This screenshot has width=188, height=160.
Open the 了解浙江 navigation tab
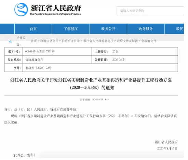point(71,29)
